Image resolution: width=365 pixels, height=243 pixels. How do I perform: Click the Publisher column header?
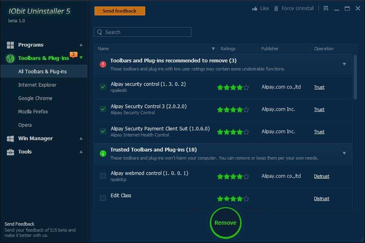(x=270, y=49)
